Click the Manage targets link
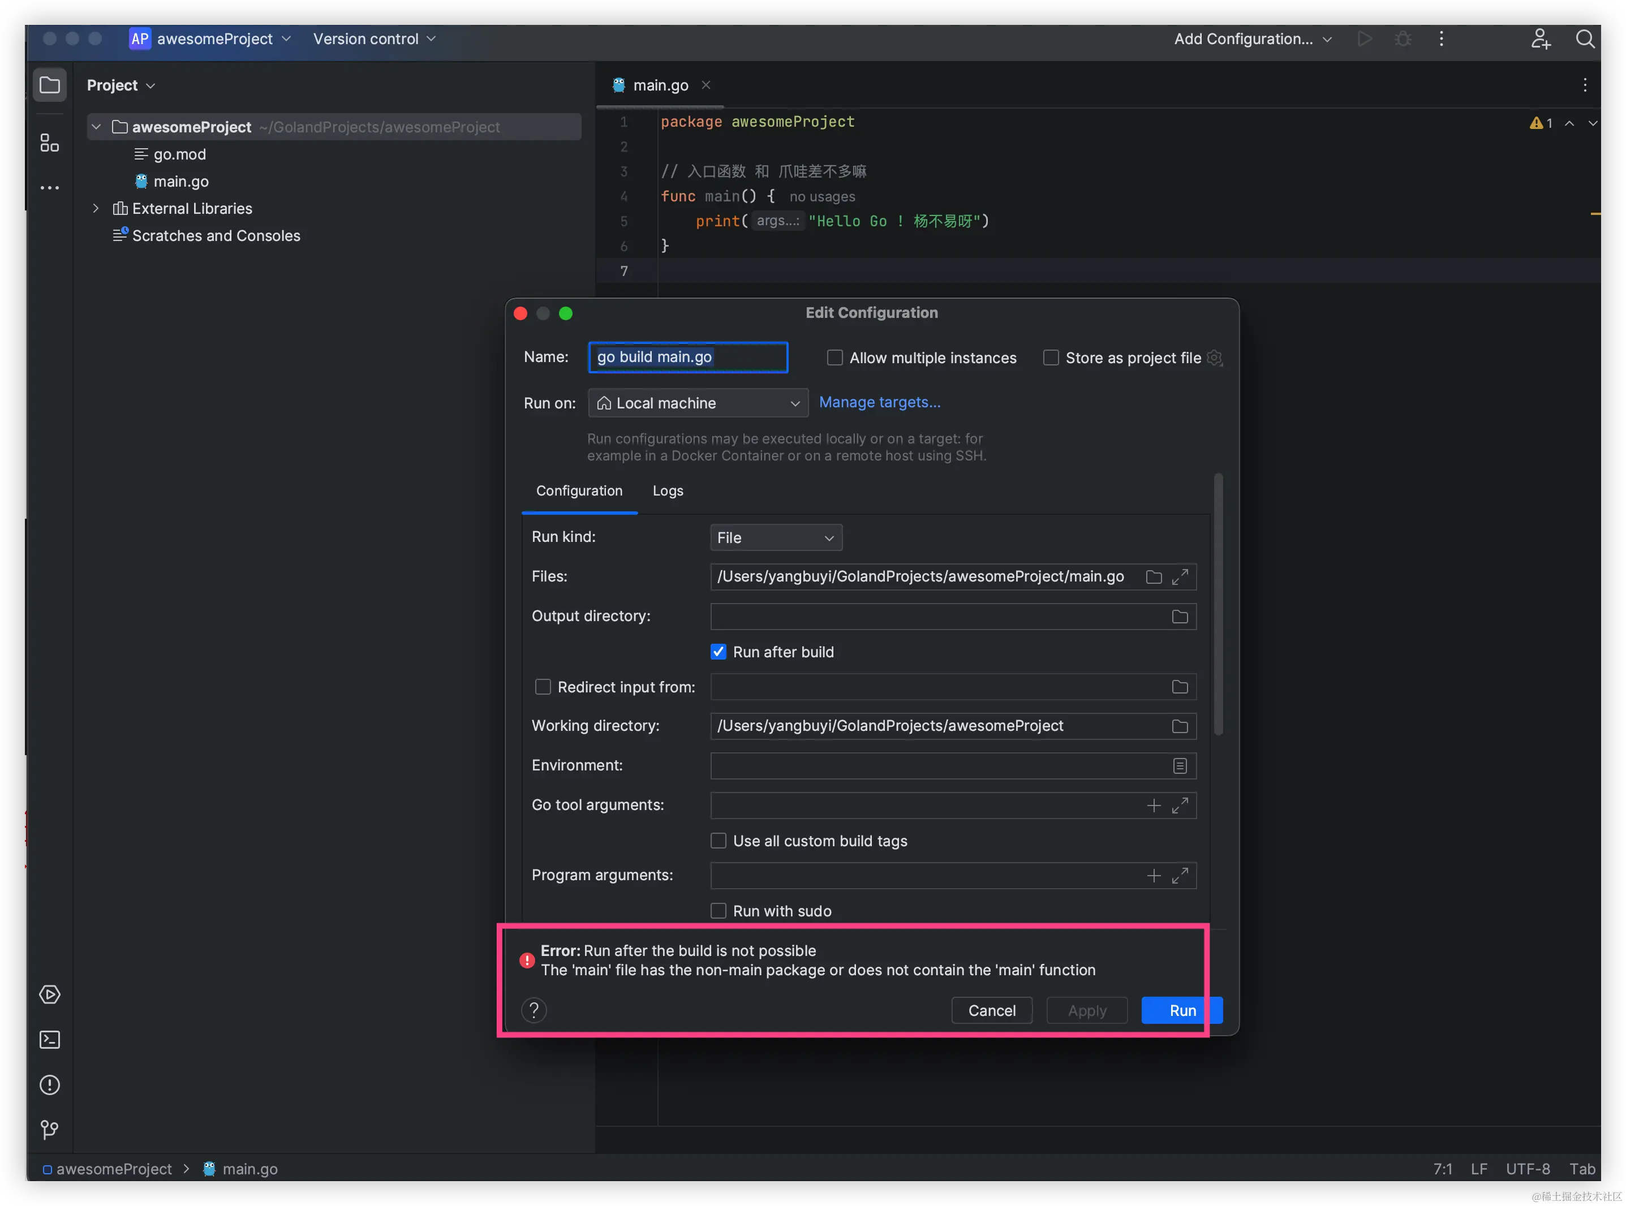Image resolution: width=1626 pixels, height=1206 pixels. point(879,402)
